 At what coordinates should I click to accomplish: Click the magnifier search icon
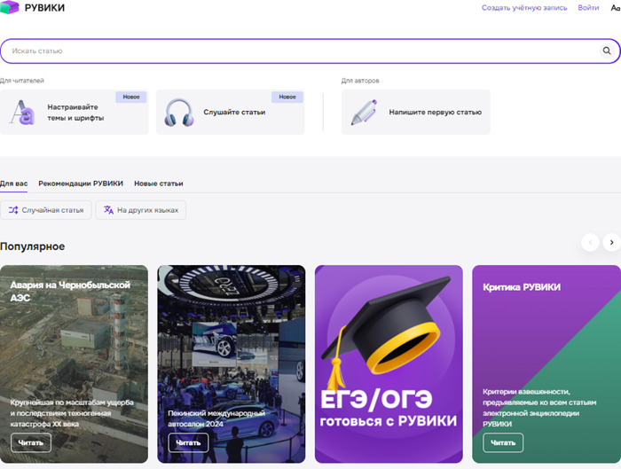(x=606, y=51)
